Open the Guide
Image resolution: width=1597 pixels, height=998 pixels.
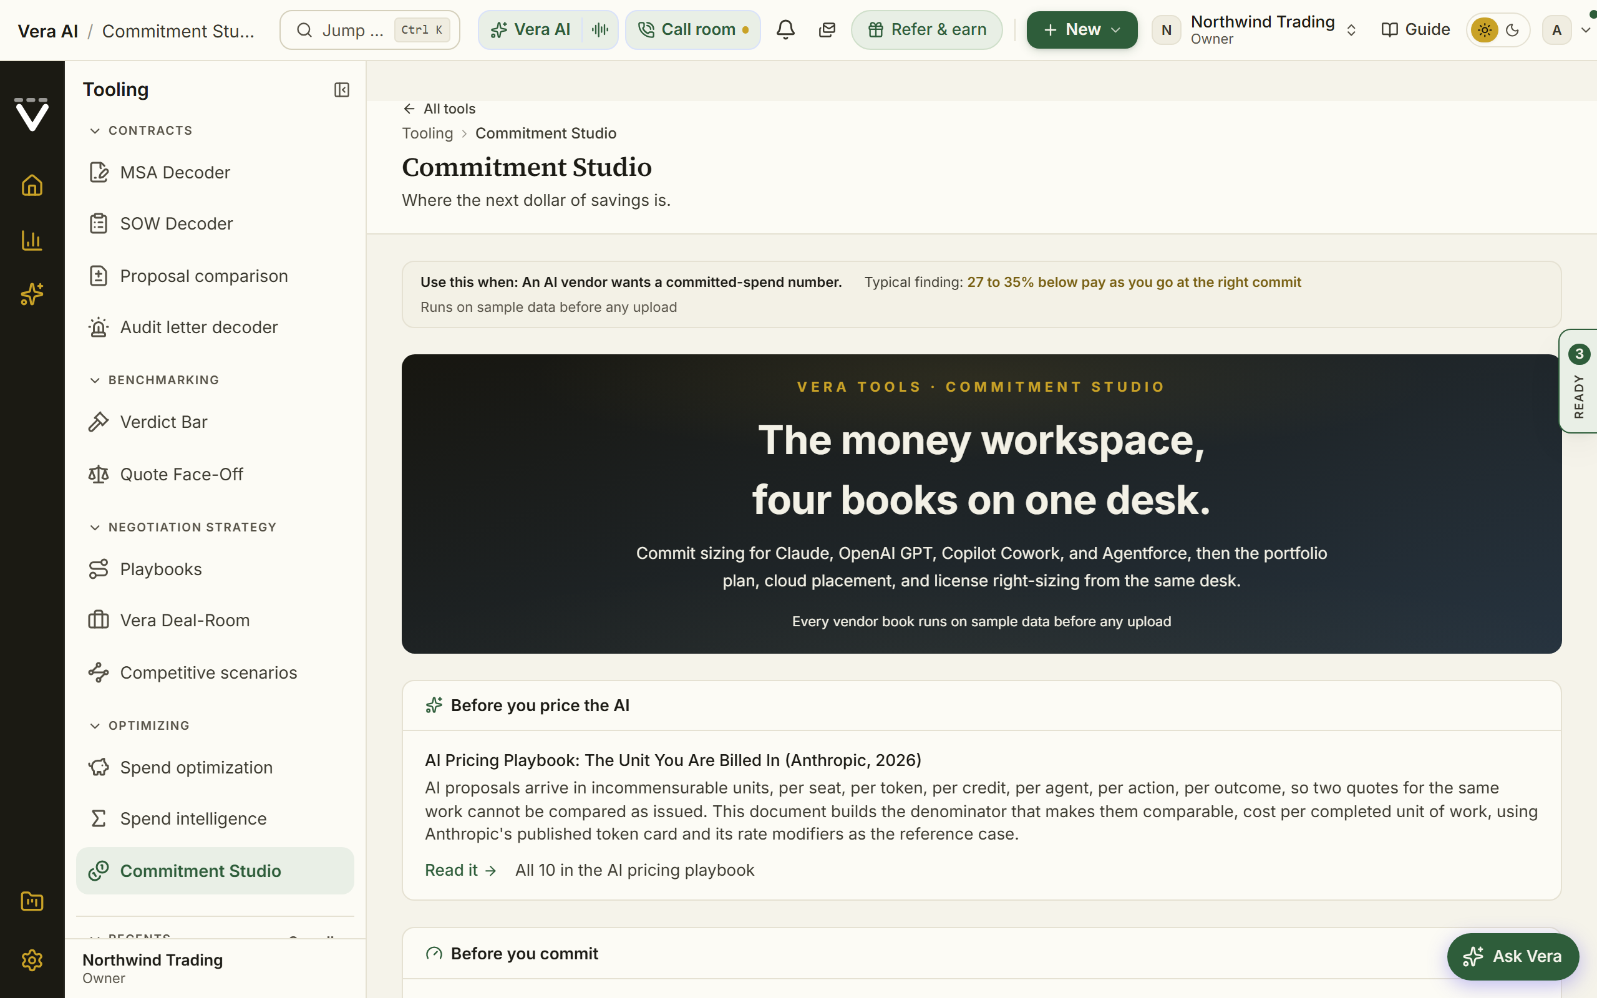1415,30
